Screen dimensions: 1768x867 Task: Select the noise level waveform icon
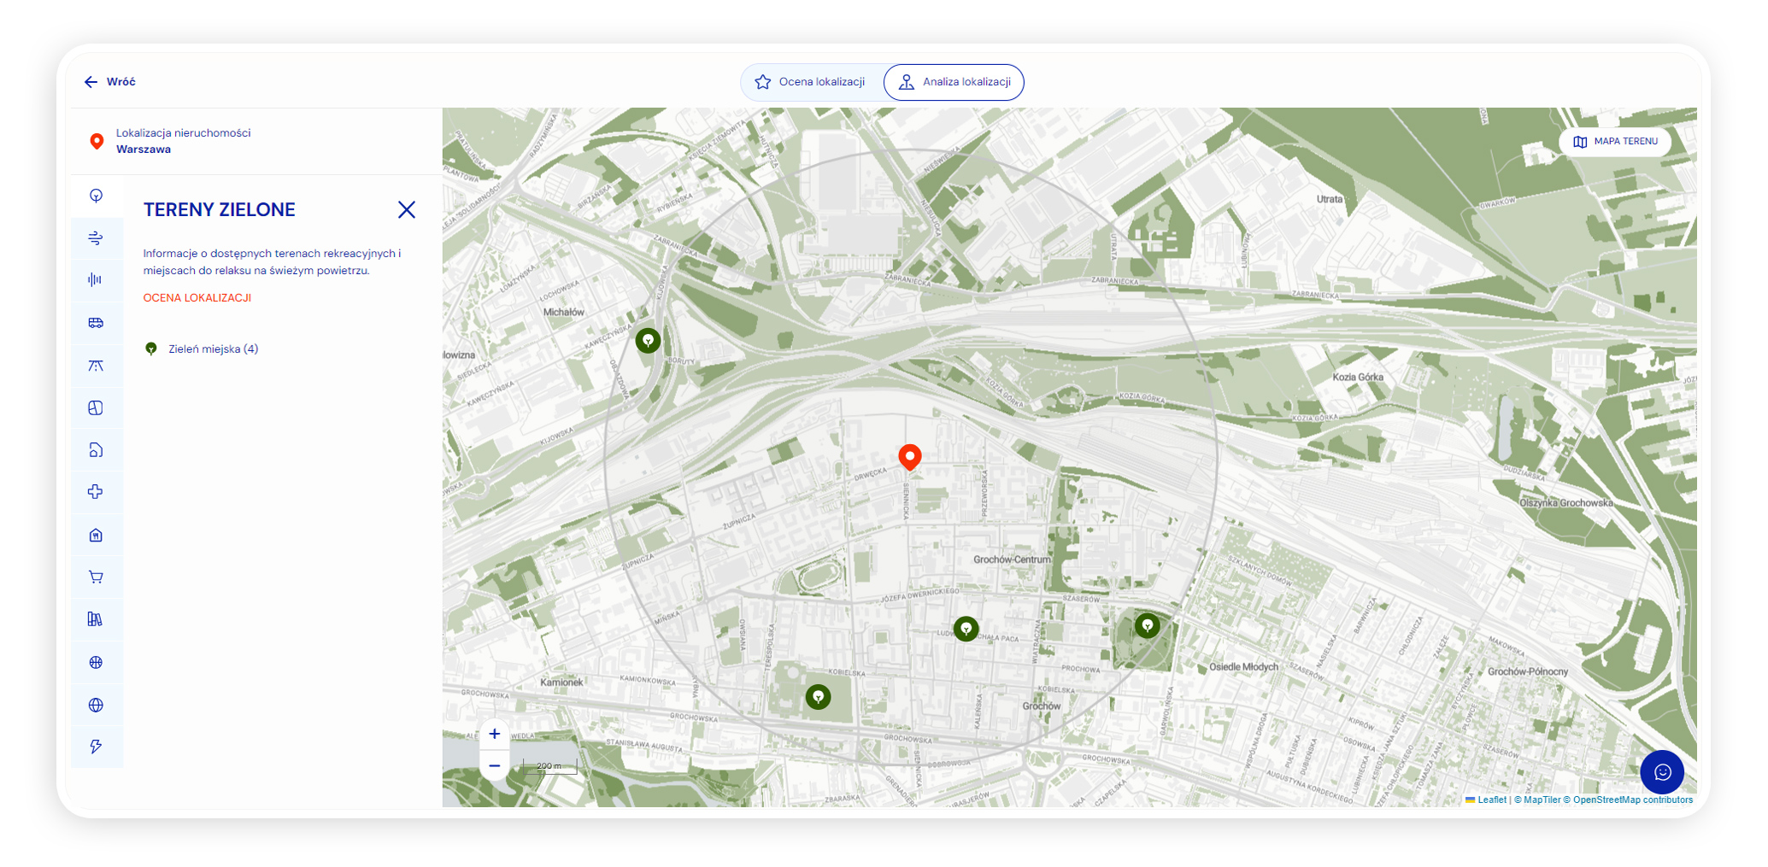pyautogui.click(x=96, y=280)
